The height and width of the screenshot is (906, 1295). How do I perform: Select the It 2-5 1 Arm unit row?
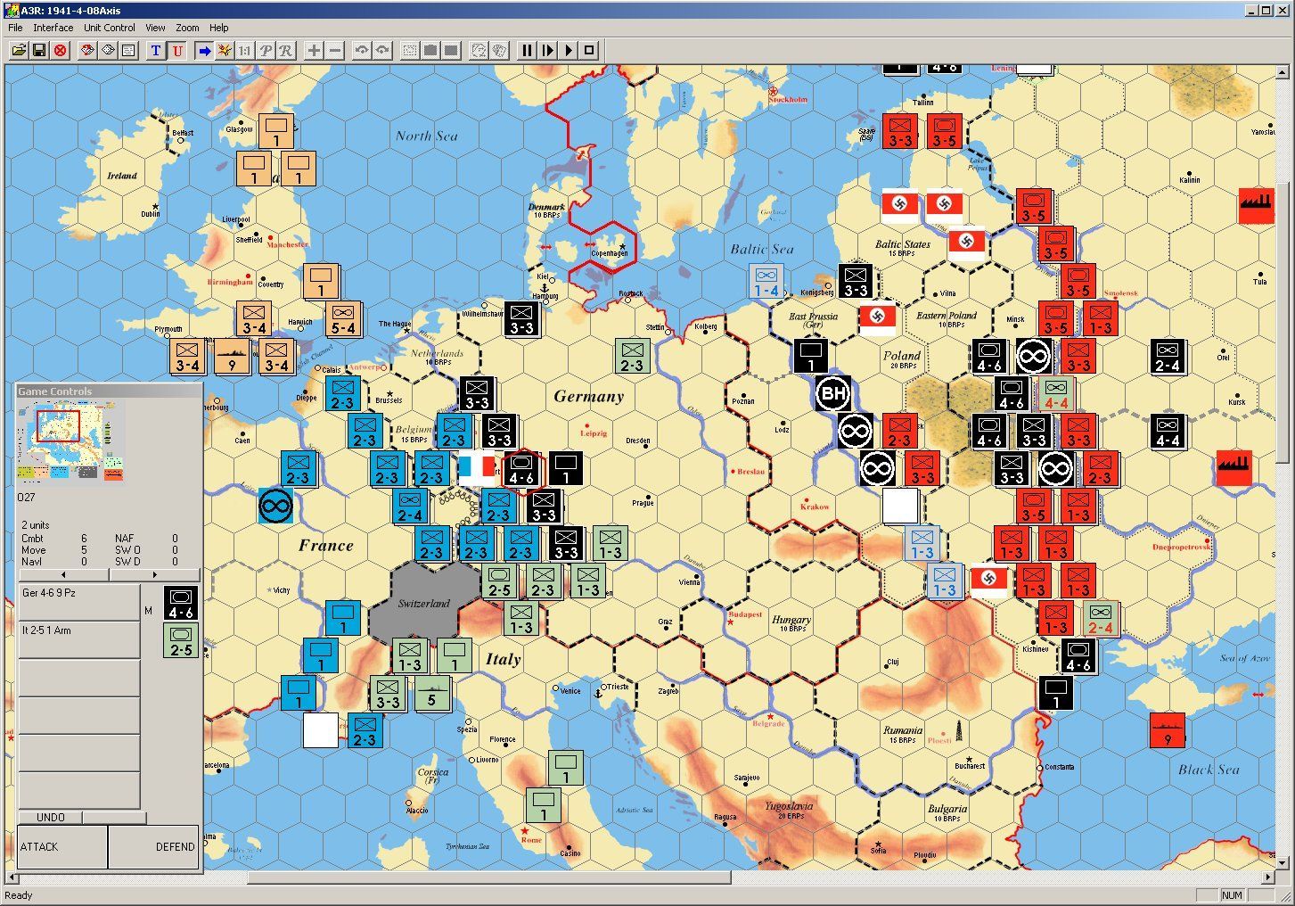tap(79, 639)
